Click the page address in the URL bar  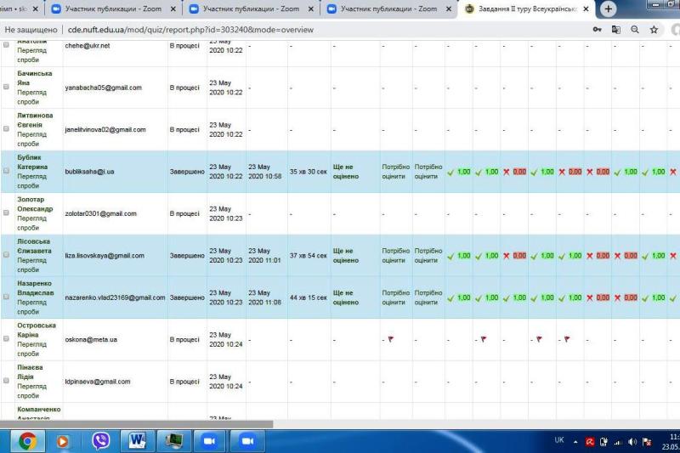[190, 30]
